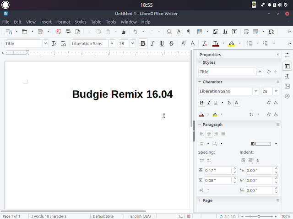293x219 pixels.
Task: Toggle Bold in sidebar Character panel
Action: 201,103
